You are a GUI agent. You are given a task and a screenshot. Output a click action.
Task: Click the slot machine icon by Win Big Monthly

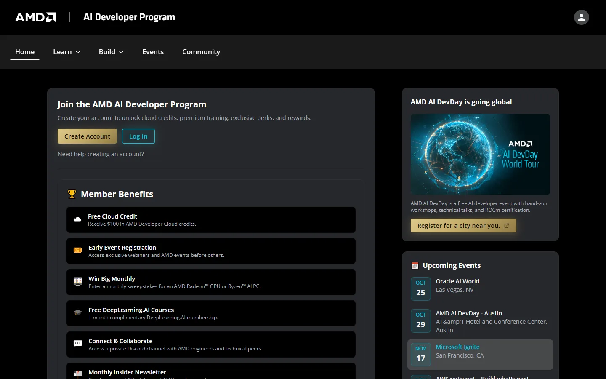tap(78, 281)
